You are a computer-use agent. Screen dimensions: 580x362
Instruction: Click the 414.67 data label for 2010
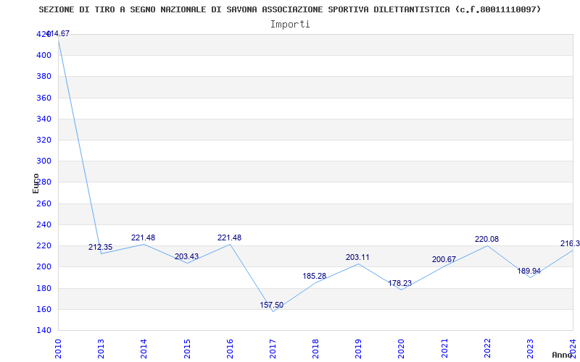pyautogui.click(x=57, y=34)
